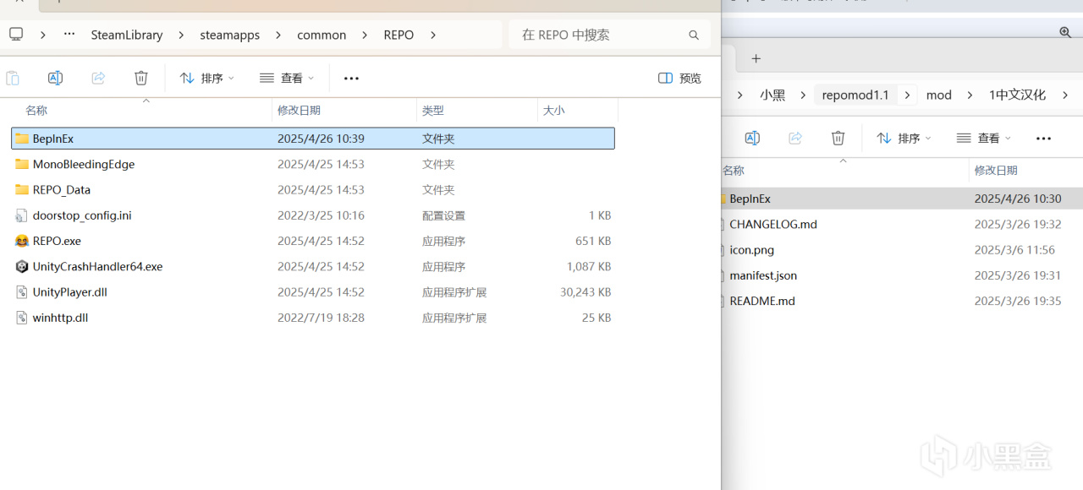Click the rename icon in right window toolbar
The width and height of the screenshot is (1083, 490).
pyautogui.click(x=752, y=138)
